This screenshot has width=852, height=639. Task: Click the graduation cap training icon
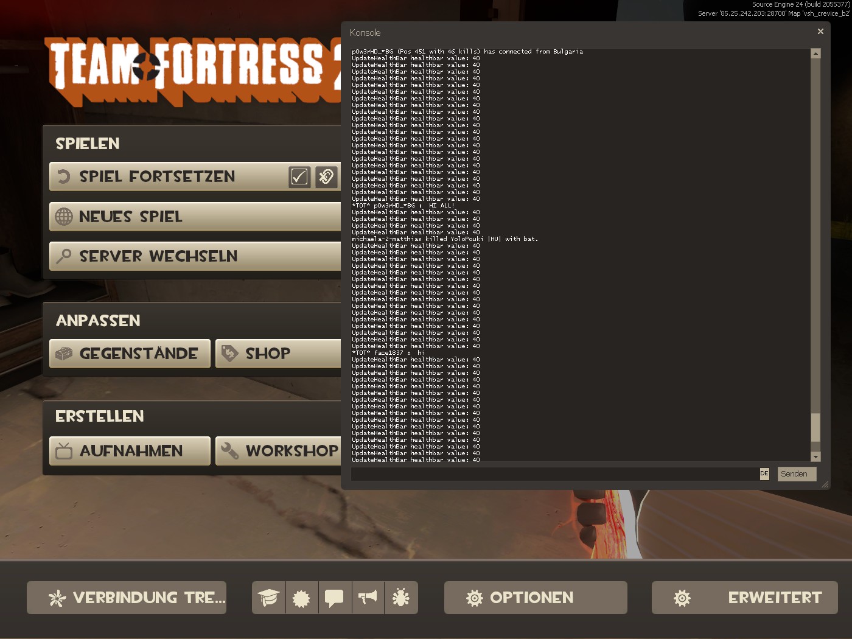coord(268,598)
